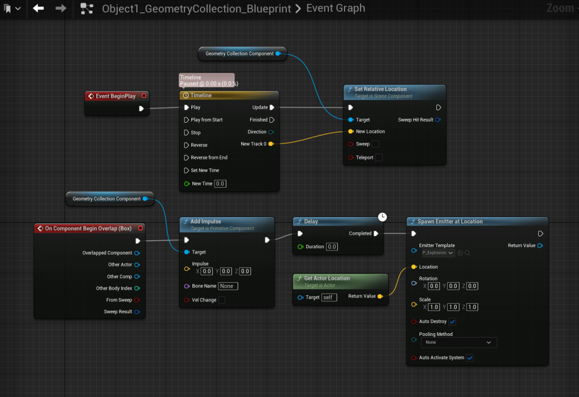Open the Pooling Method dropdown

pyautogui.click(x=459, y=342)
